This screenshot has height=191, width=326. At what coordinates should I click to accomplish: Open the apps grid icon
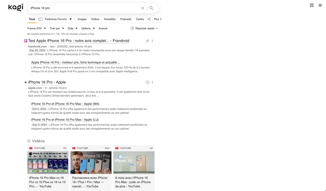pos(312,5)
